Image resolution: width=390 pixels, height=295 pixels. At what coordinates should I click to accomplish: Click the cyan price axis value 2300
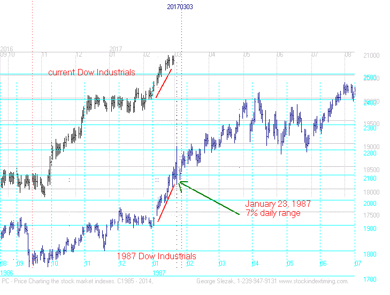(x=370, y=128)
